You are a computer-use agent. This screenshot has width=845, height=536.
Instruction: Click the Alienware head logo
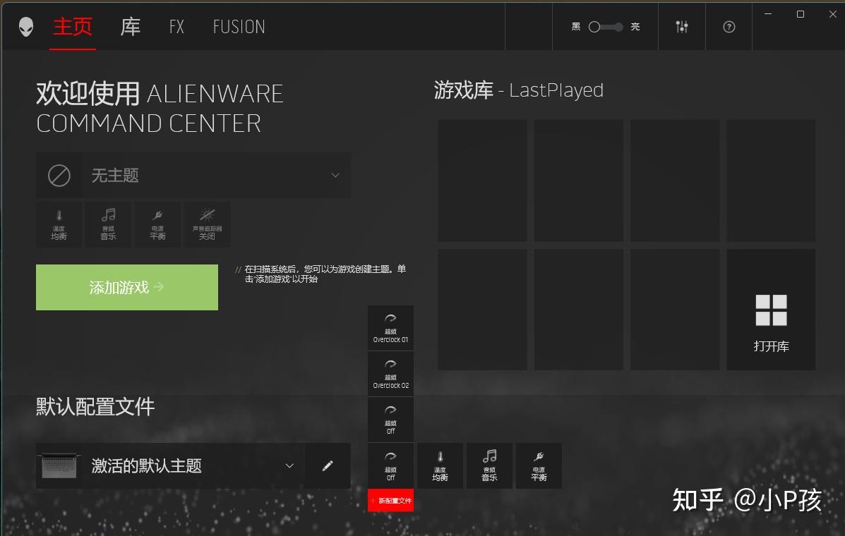click(x=26, y=26)
